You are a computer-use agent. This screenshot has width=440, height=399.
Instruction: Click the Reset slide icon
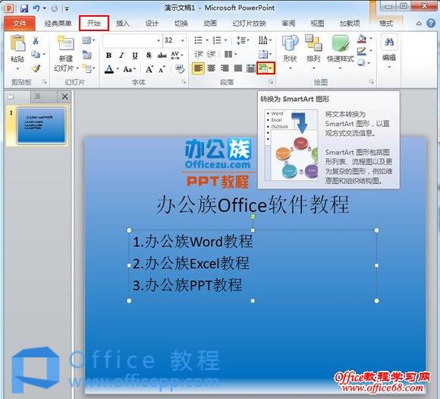87,54
